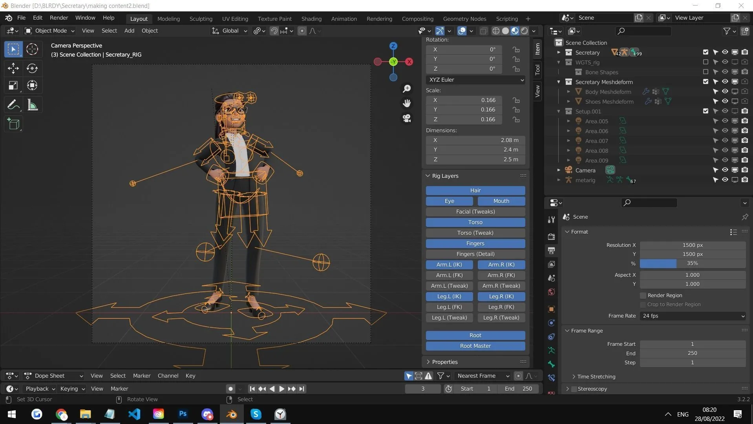Viewport: 753px width, 424px height.
Task: Open the Frame Rate dropdown
Action: 692,316
